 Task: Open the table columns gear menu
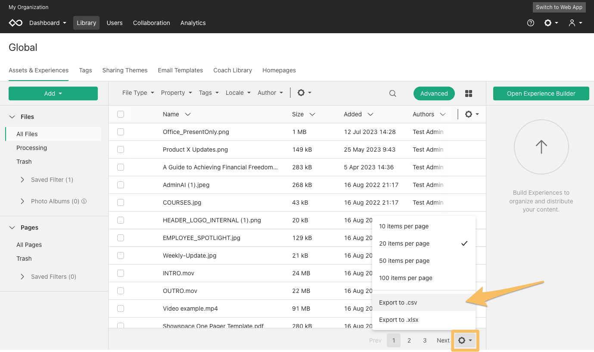pyautogui.click(x=472, y=114)
